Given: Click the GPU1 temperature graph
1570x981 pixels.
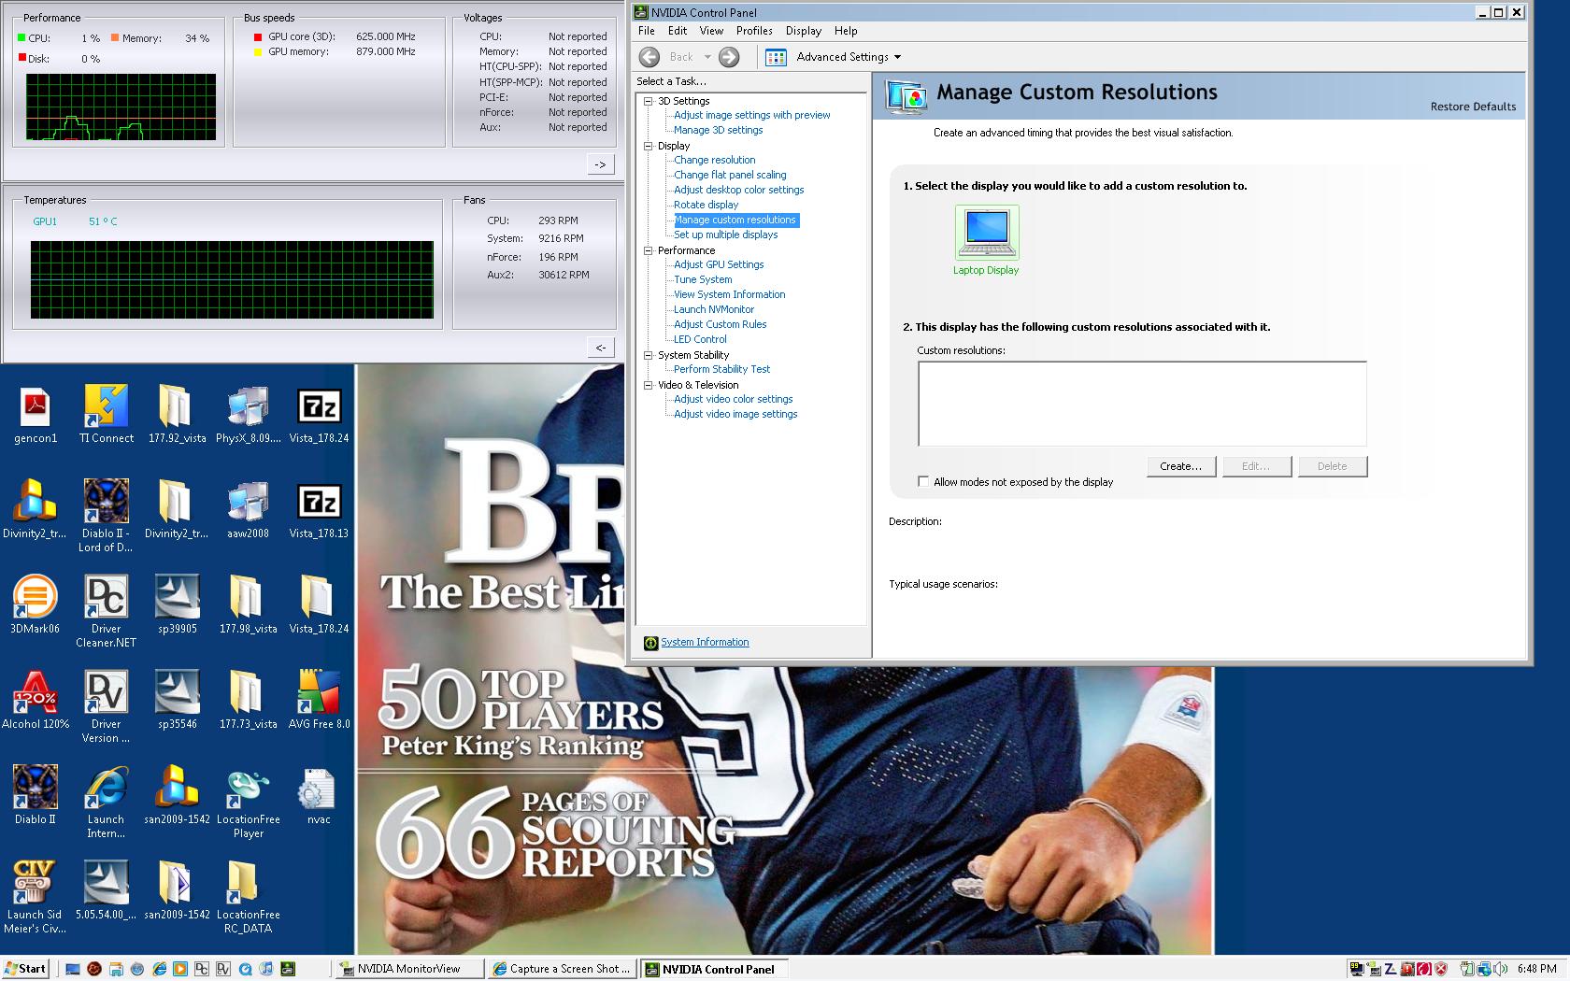Looking at the screenshot, I should tap(232, 279).
